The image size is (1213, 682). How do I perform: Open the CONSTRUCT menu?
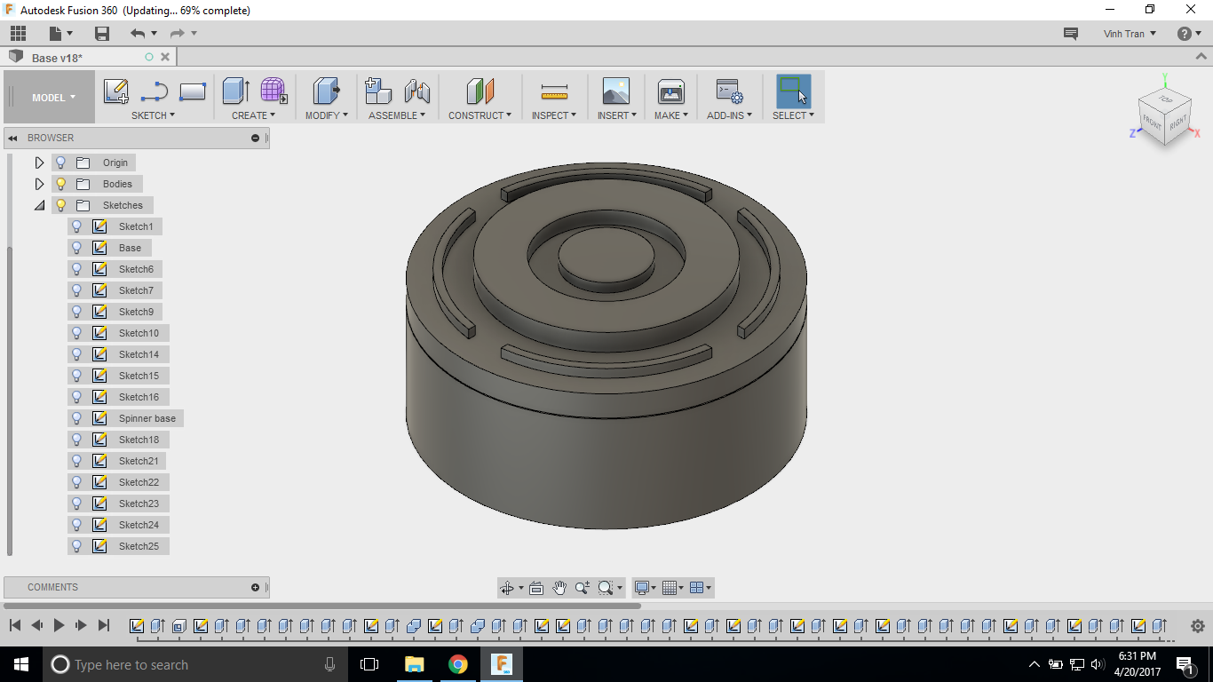[480, 115]
